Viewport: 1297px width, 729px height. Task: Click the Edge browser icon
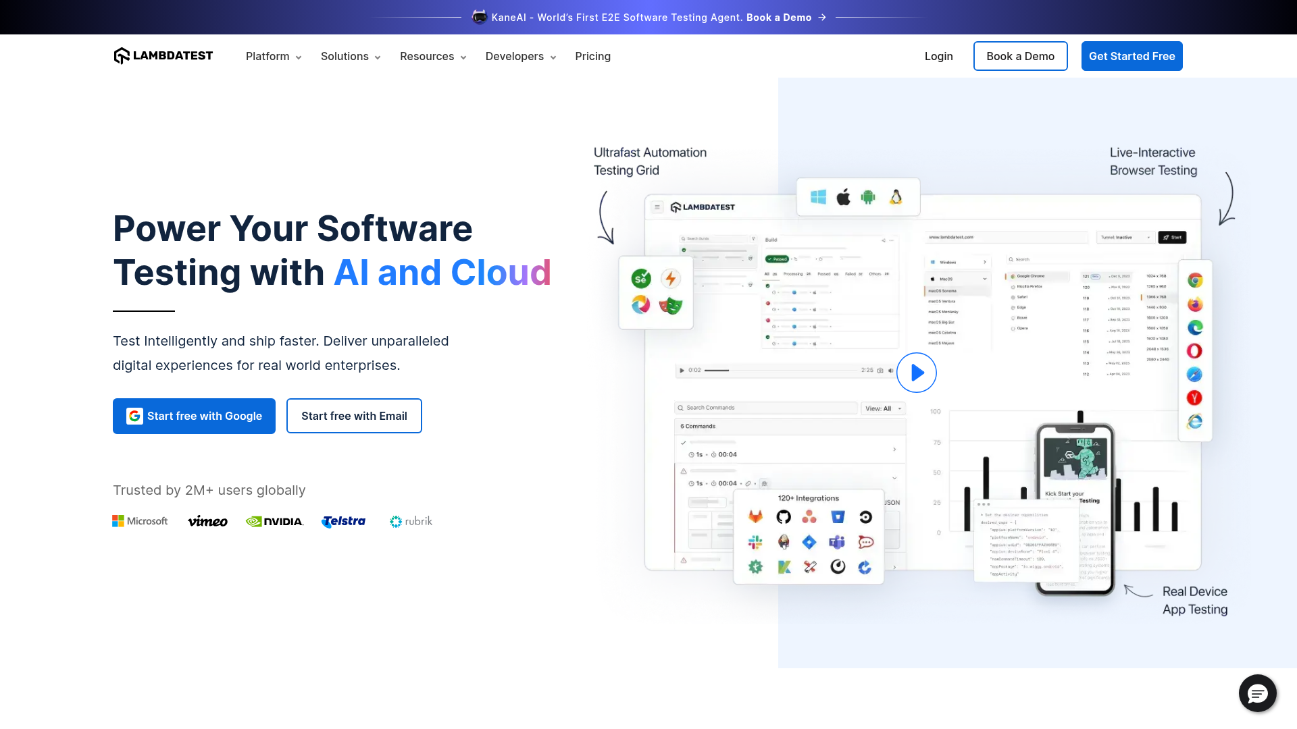[1195, 327]
